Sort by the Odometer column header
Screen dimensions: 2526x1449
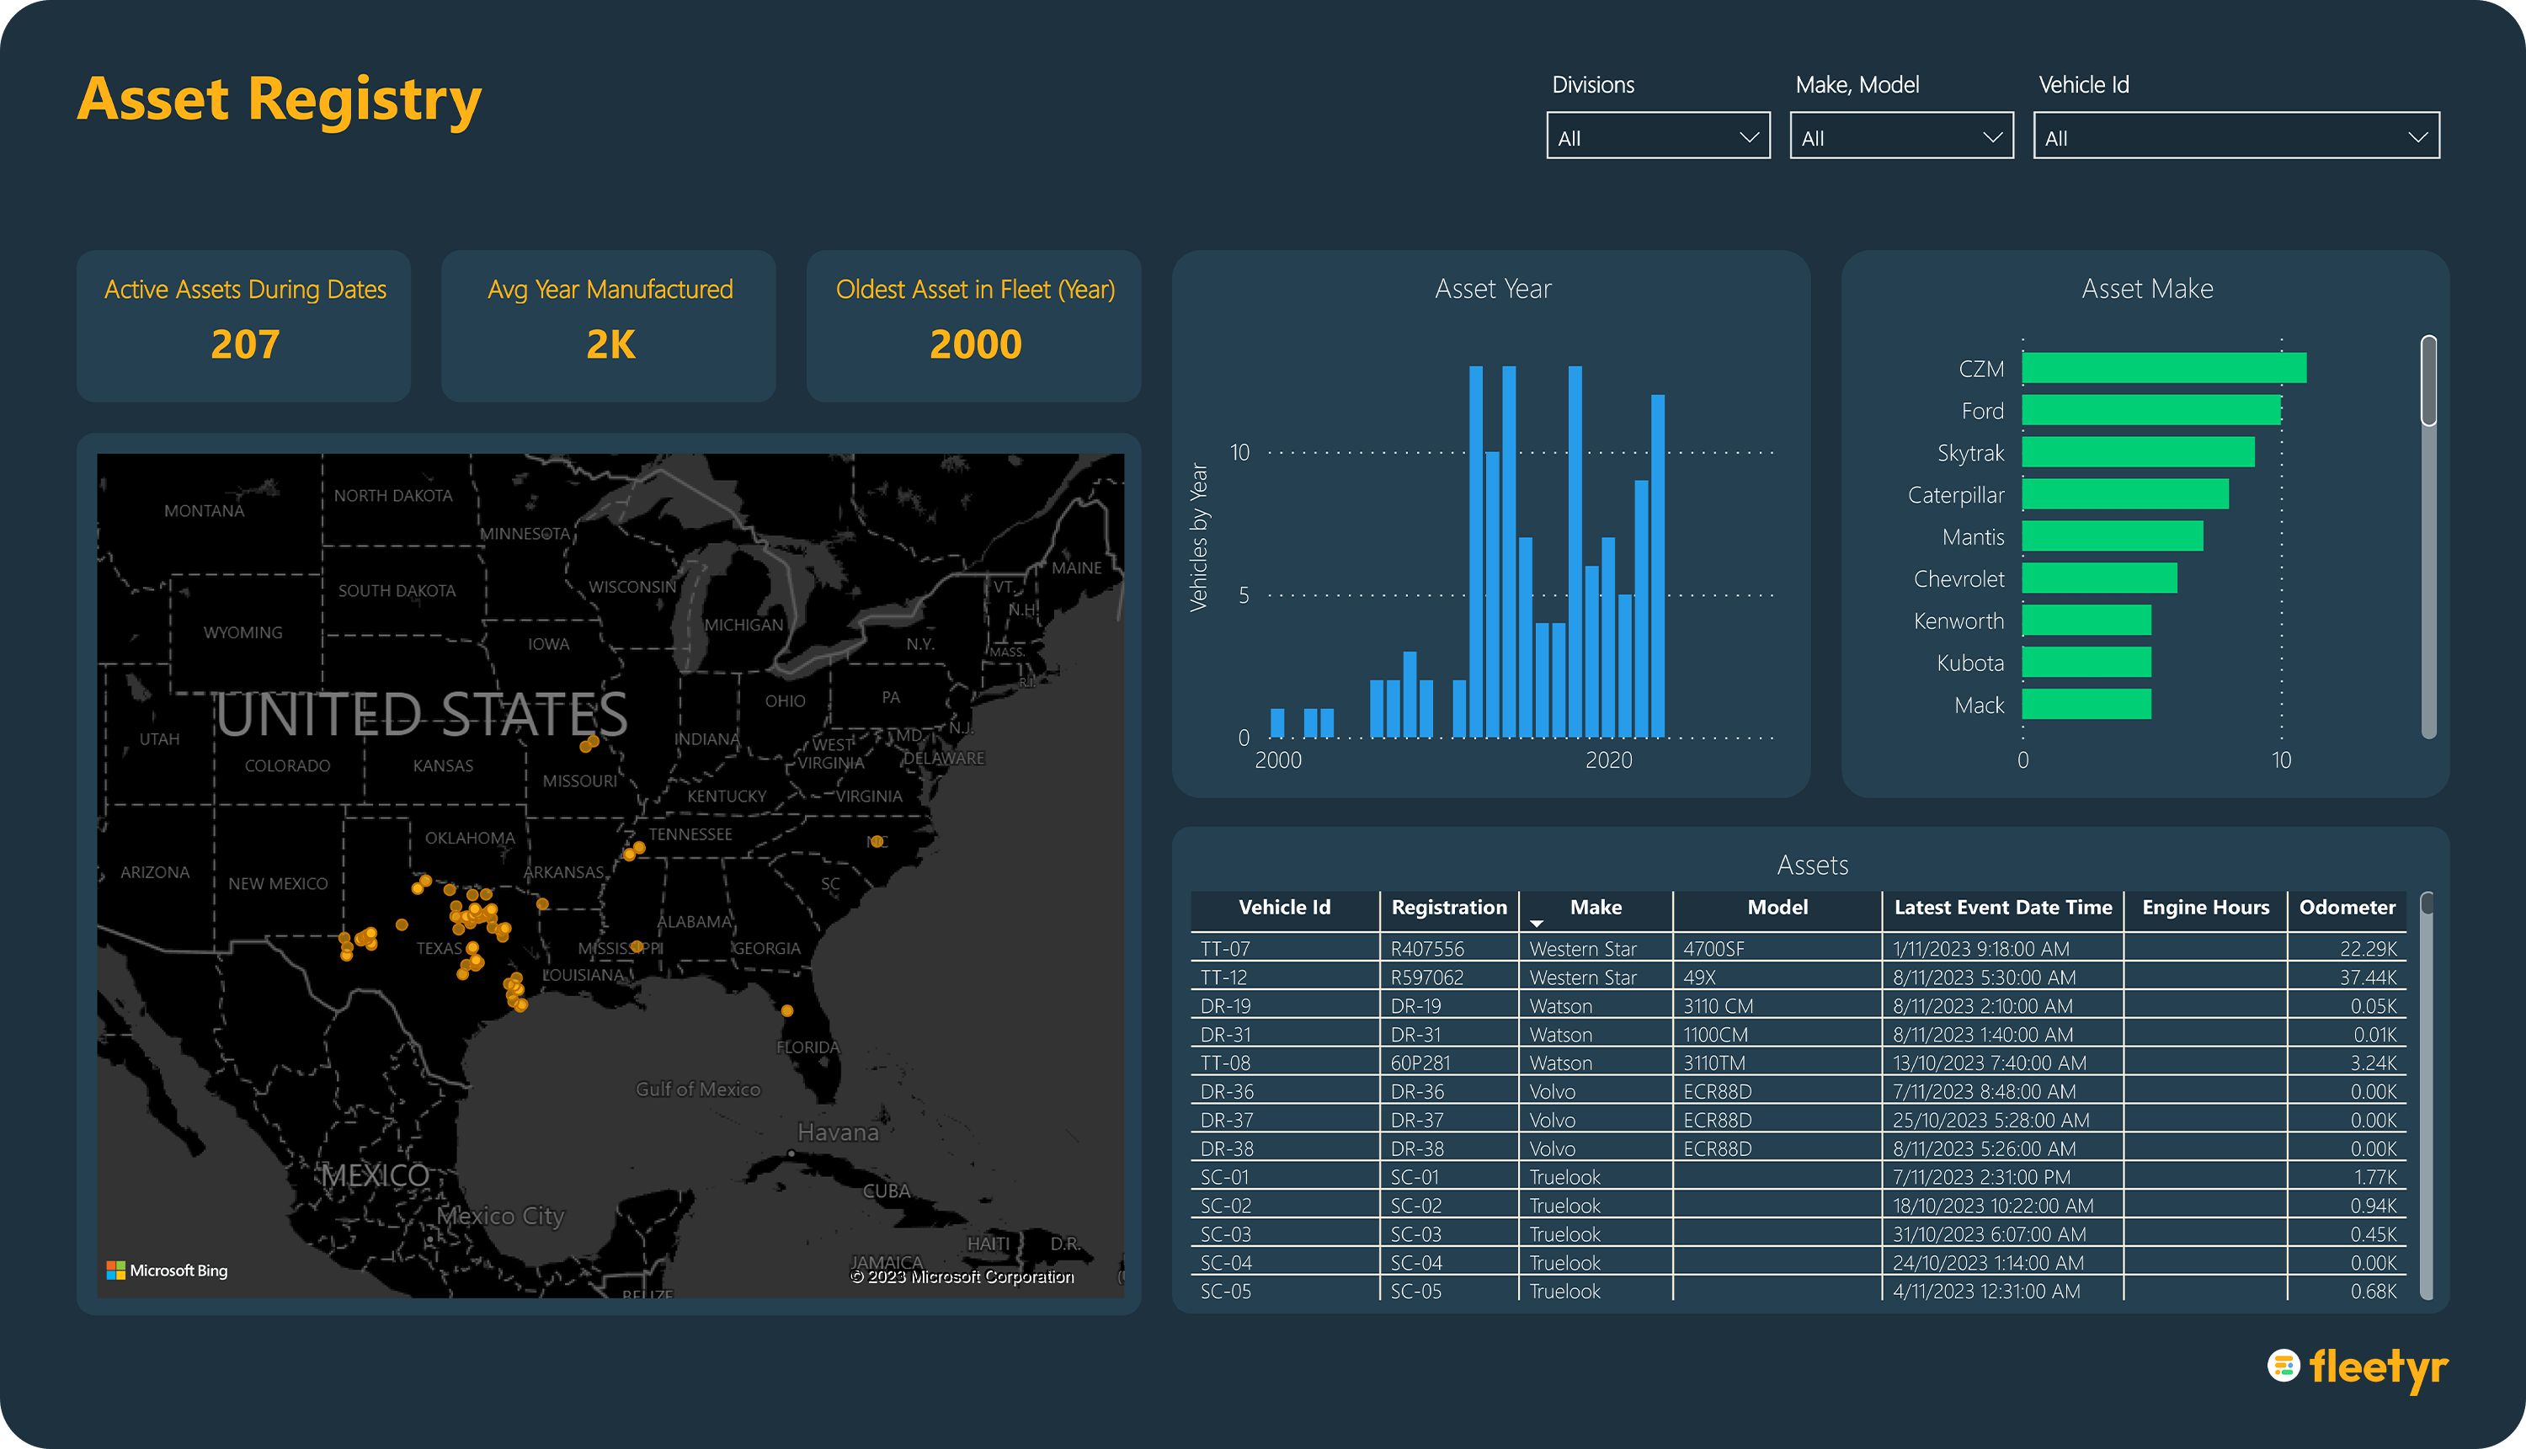click(x=2347, y=908)
